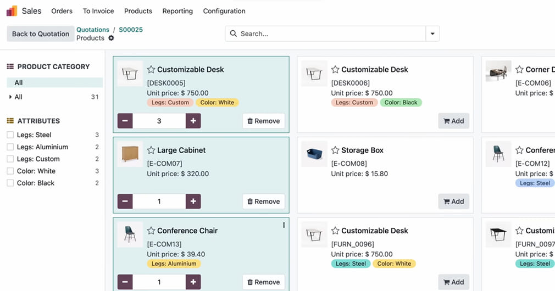Click the Sales app logo icon
555x291 pixels.
click(x=12, y=11)
